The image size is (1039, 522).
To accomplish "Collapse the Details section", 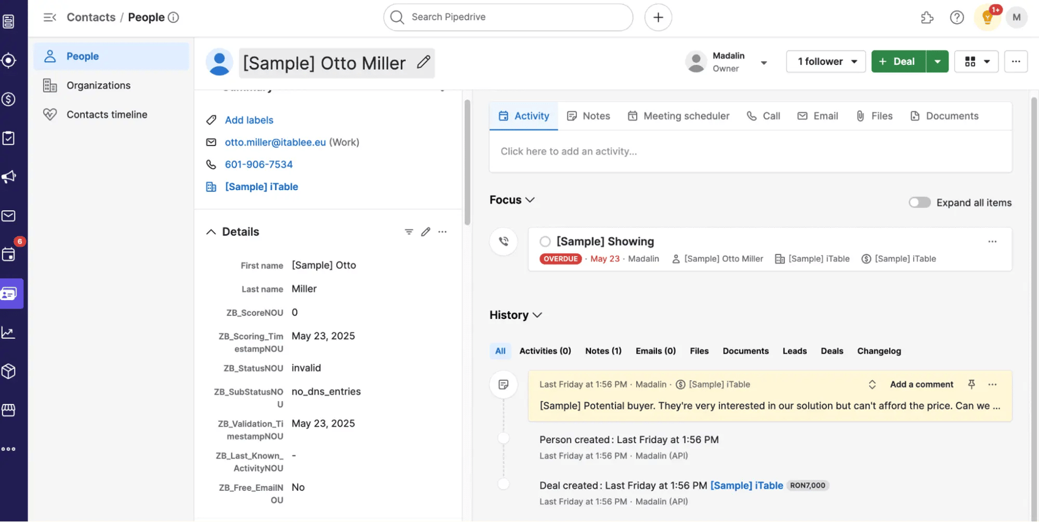I will coord(211,232).
